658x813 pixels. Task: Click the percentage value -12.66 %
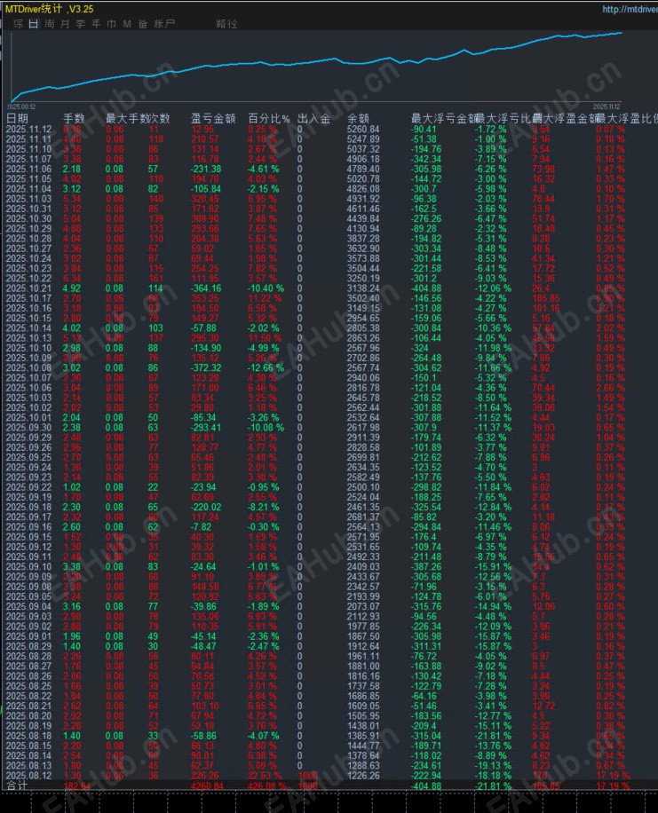(266, 367)
